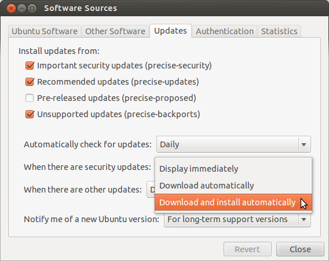Open the Other Software tab
The width and height of the screenshot is (329, 261).
point(115,31)
